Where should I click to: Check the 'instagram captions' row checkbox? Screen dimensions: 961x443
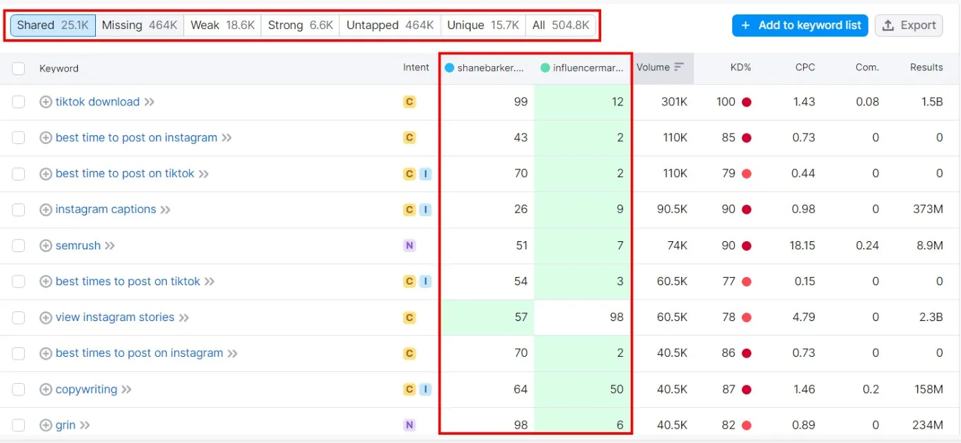[x=19, y=209]
